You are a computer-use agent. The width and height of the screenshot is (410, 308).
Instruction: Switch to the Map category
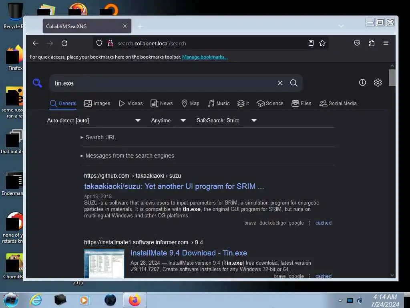click(x=190, y=103)
